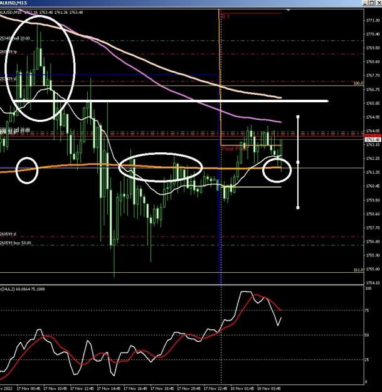This screenshot has width=382, height=392.
Task: Select the '268599 tp' take-profit label
Action: (x=9, y=52)
